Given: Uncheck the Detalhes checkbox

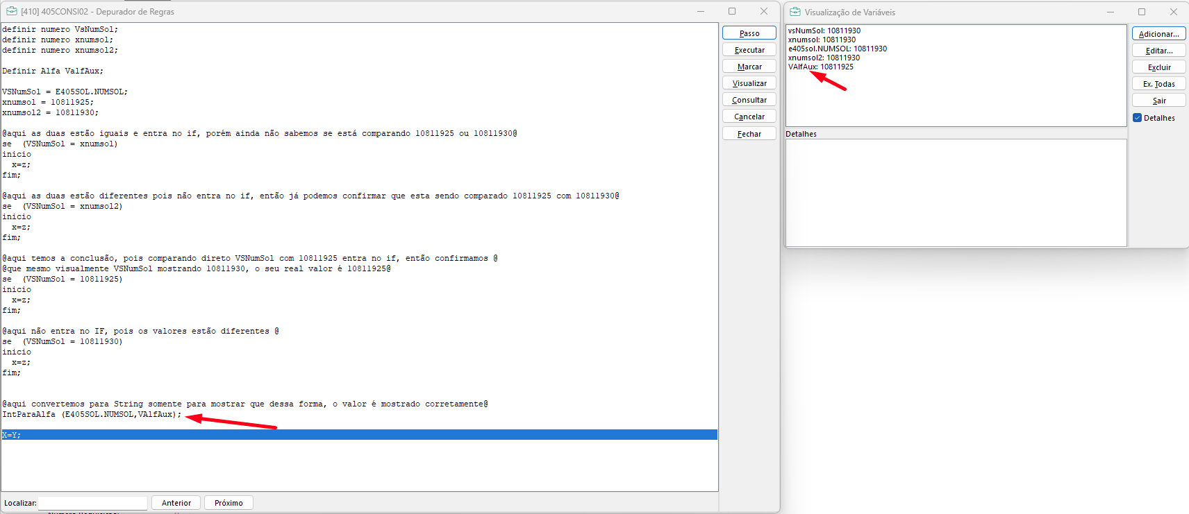Looking at the screenshot, I should tap(1138, 118).
